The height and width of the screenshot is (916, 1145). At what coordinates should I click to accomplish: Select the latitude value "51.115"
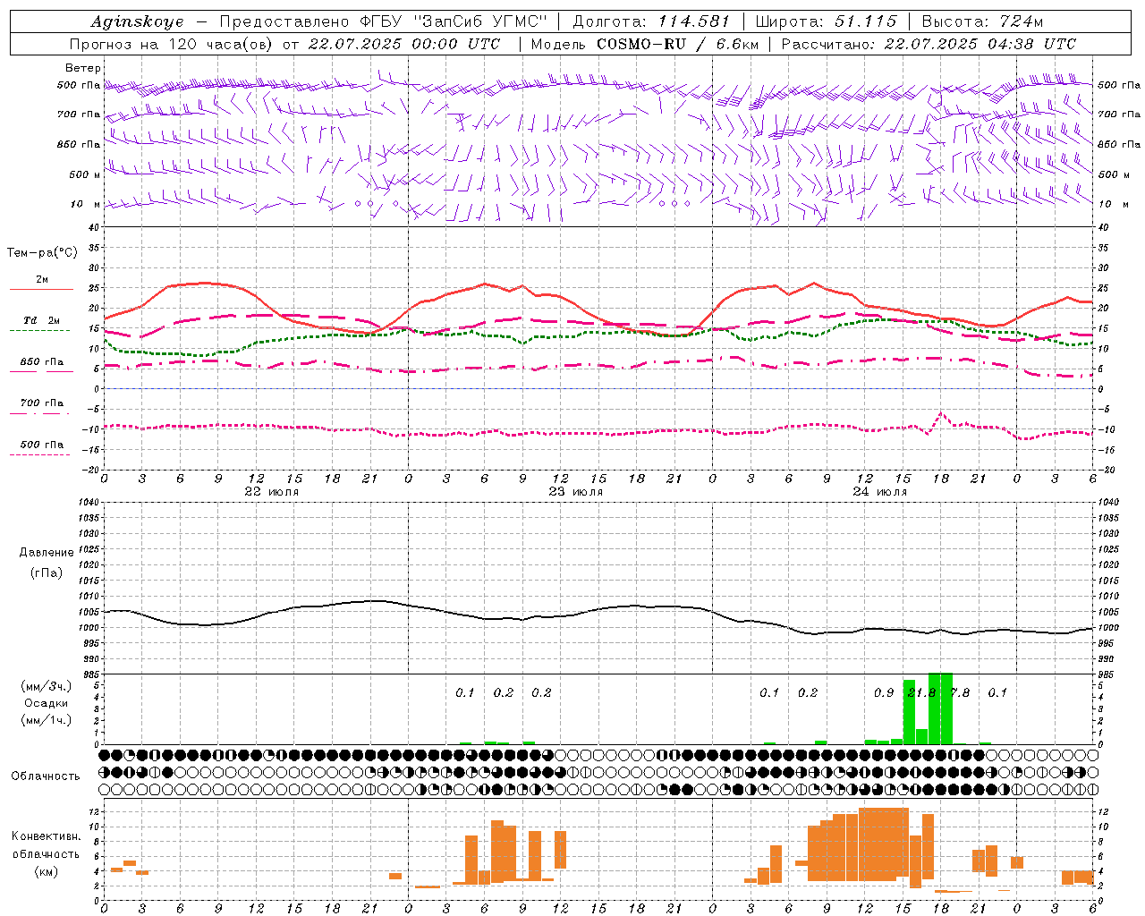(866, 21)
